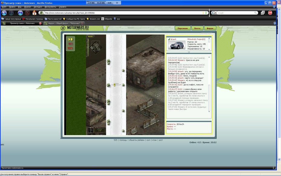This screenshot has height=176, width=281.
Task: Open the мое bookmark
Action: pyautogui.click(x=117, y=19)
